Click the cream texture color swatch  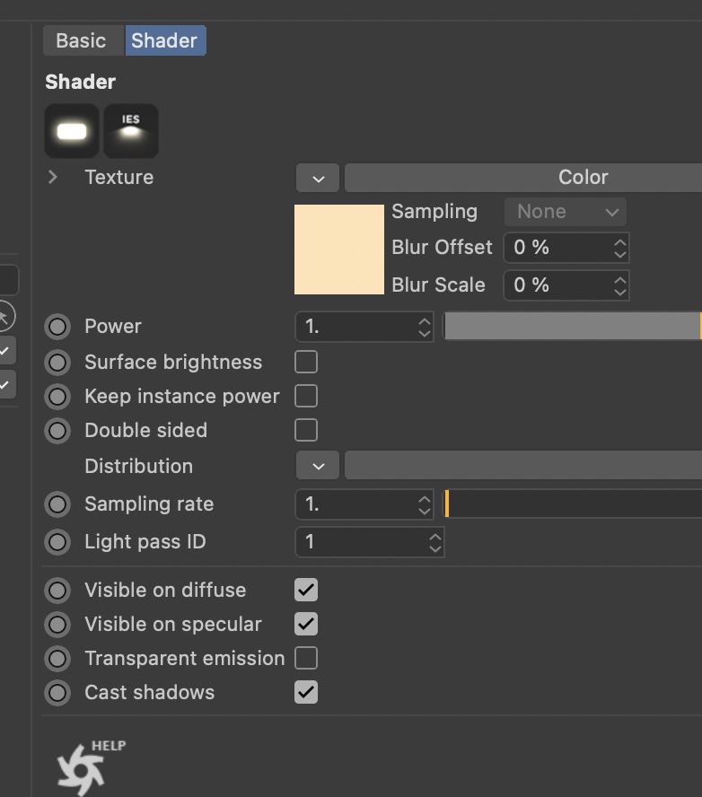pos(339,250)
